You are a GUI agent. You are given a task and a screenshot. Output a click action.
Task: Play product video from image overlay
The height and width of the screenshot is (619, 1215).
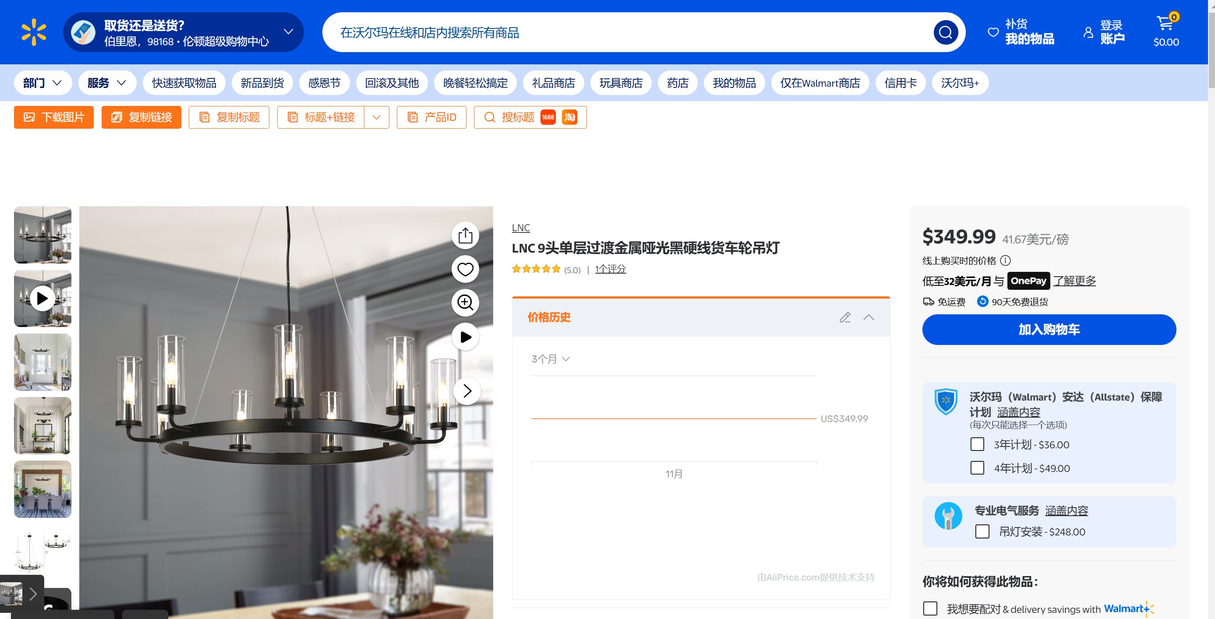[465, 337]
